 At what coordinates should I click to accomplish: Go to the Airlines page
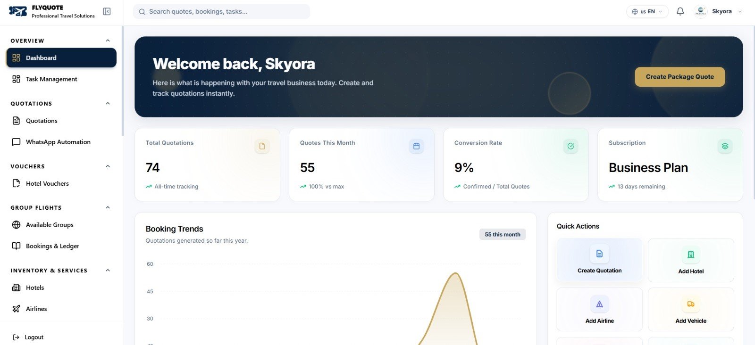point(61,309)
